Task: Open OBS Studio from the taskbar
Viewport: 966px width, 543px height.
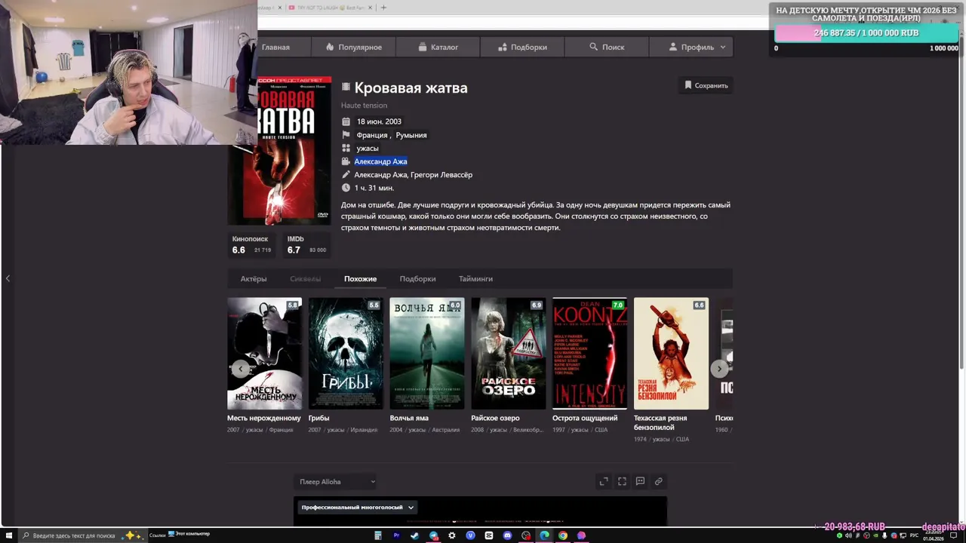Action: tap(525, 535)
